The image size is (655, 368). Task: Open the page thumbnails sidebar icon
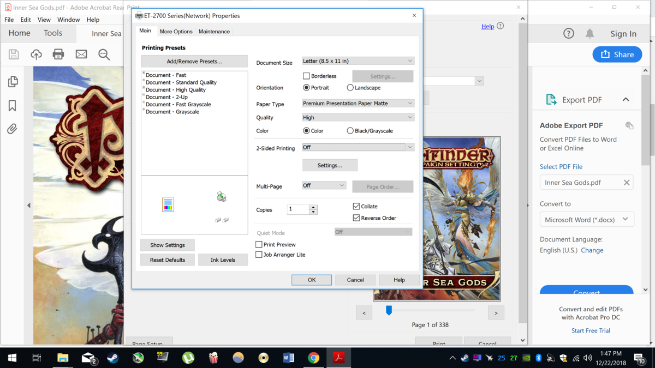[13, 82]
